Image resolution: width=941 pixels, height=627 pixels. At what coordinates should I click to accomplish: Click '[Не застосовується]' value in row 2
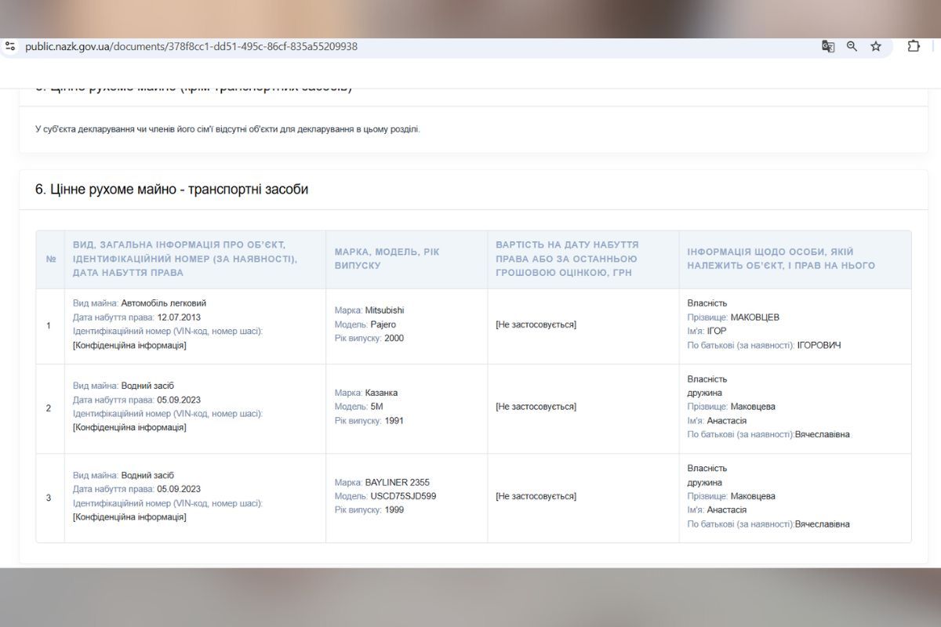[536, 407]
